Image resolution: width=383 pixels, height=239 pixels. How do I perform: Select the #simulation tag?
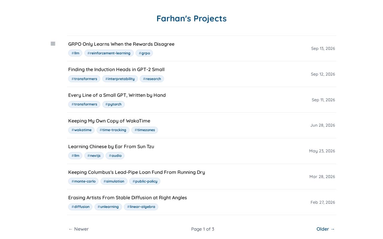(114, 181)
